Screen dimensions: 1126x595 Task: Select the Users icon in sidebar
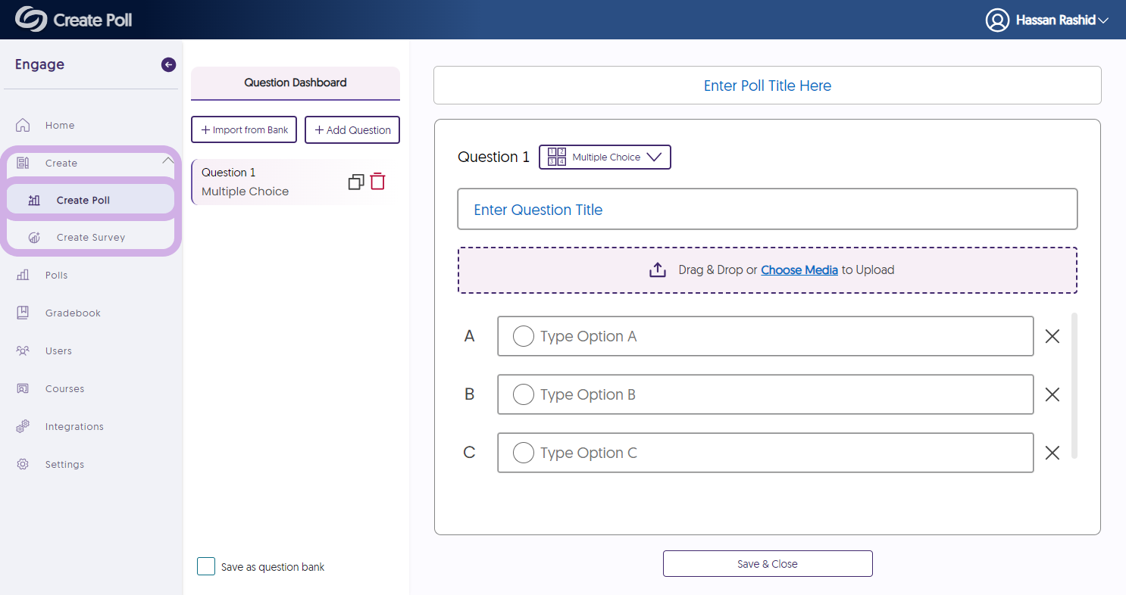23,350
